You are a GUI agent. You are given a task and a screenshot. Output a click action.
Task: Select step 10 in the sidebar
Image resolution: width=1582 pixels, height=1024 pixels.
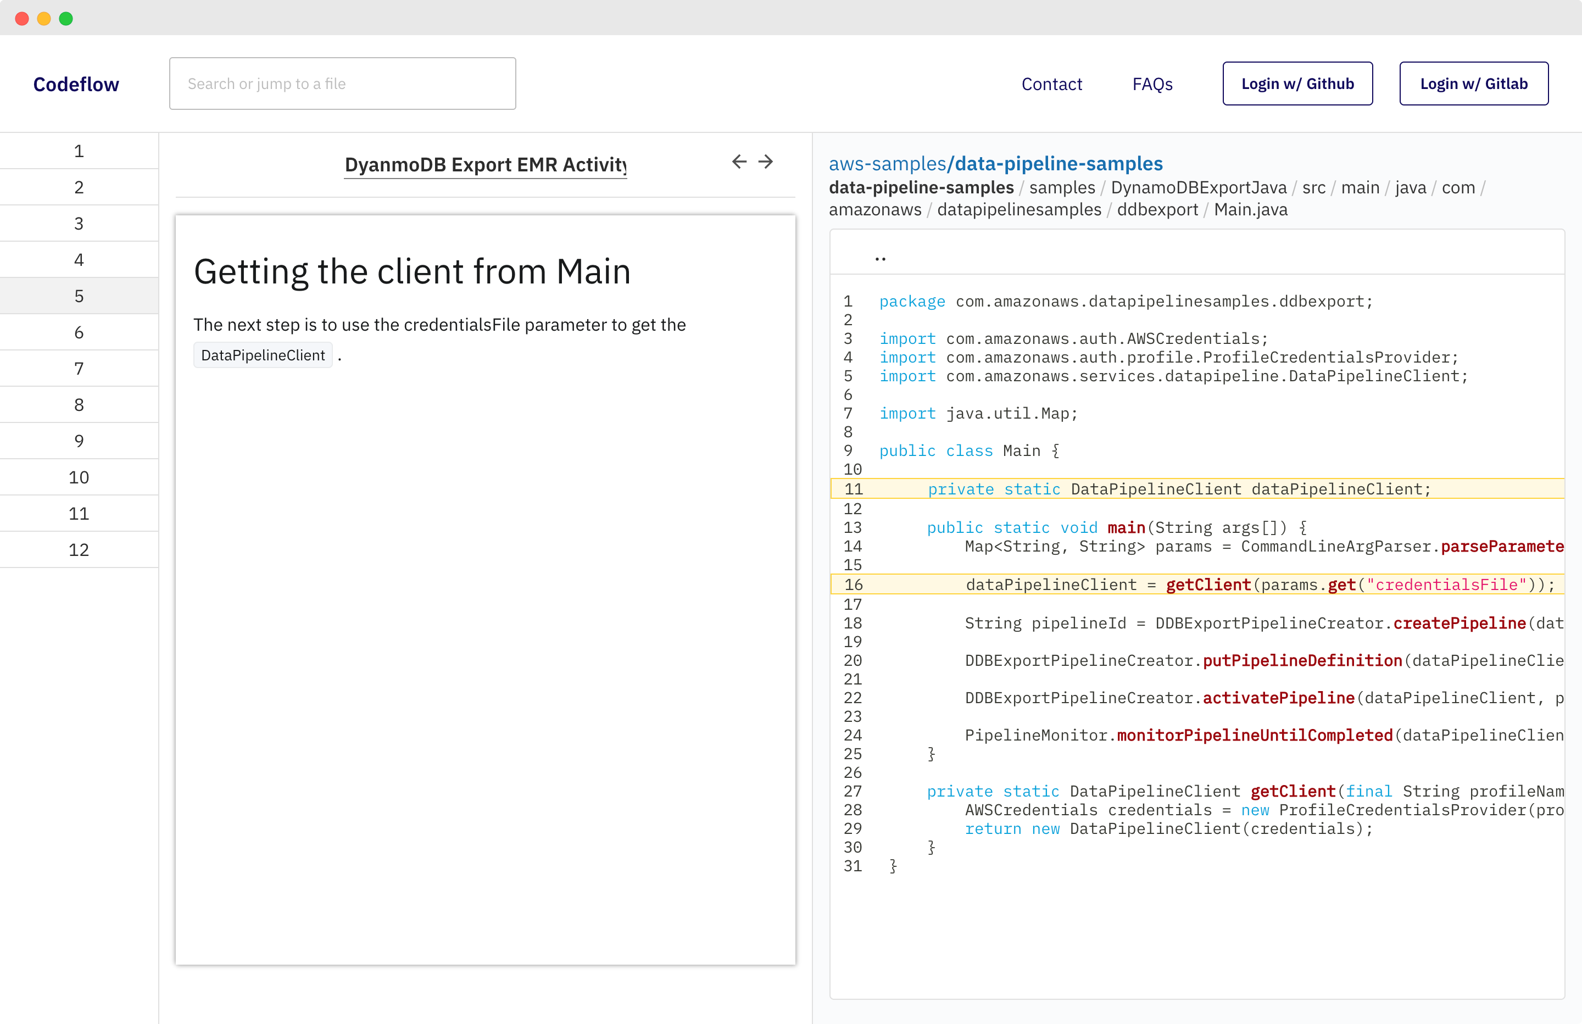pos(79,477)
